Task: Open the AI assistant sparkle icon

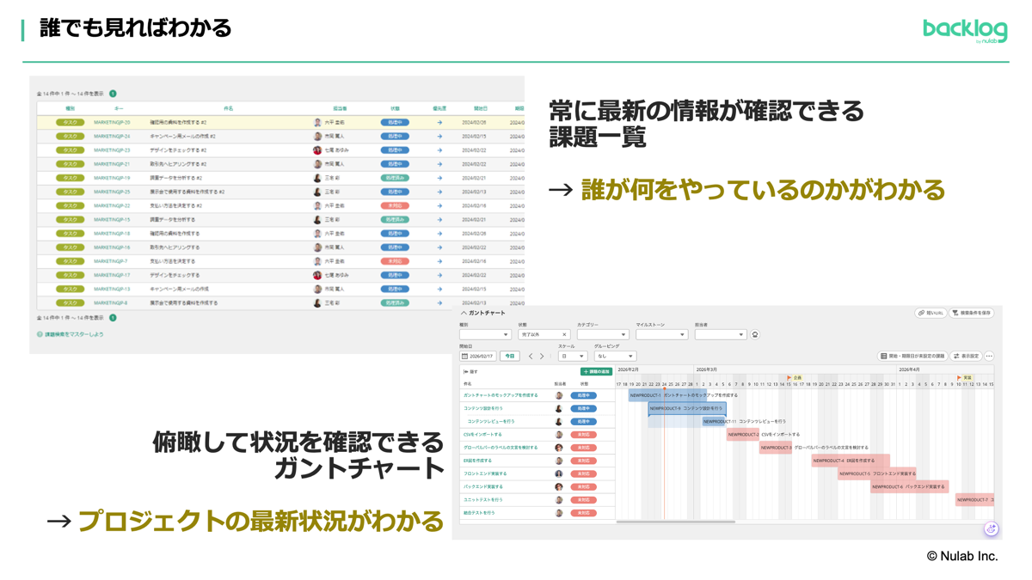Action: pos(991,529)
